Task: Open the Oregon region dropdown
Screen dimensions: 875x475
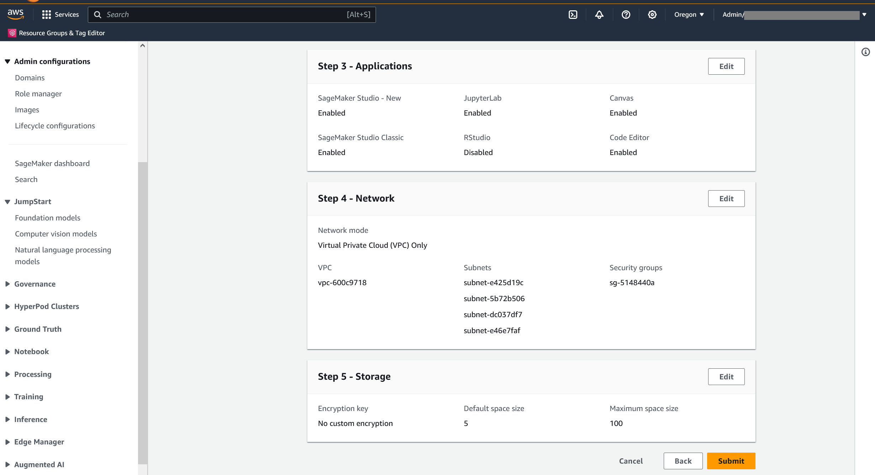Action: click(x=689, y=15)
